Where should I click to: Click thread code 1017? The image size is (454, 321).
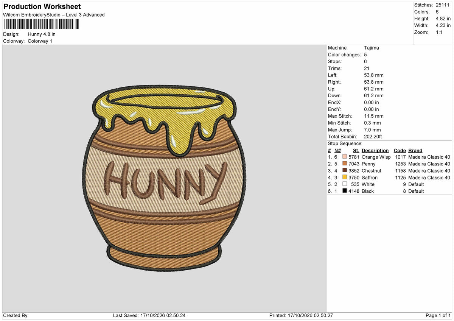pos(400,157)
